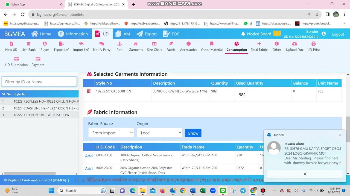Open the Other info icon in toolbar
Viewport: 350px width, 196px height.
pos(277,44)
